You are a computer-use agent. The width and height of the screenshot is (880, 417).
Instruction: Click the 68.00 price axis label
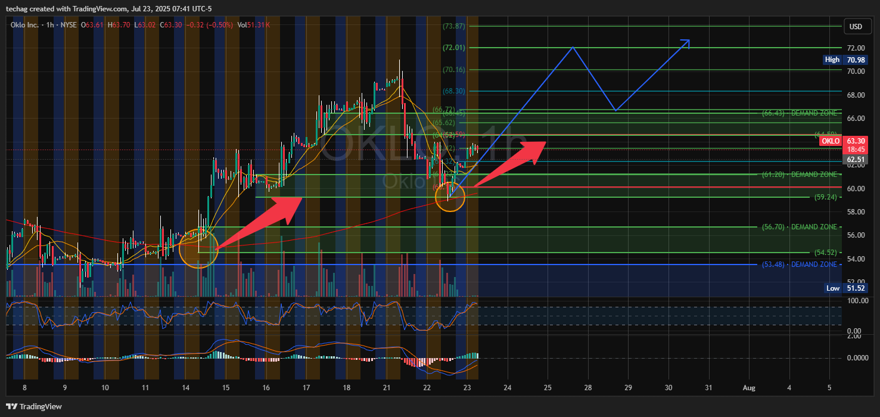point(856,95)
